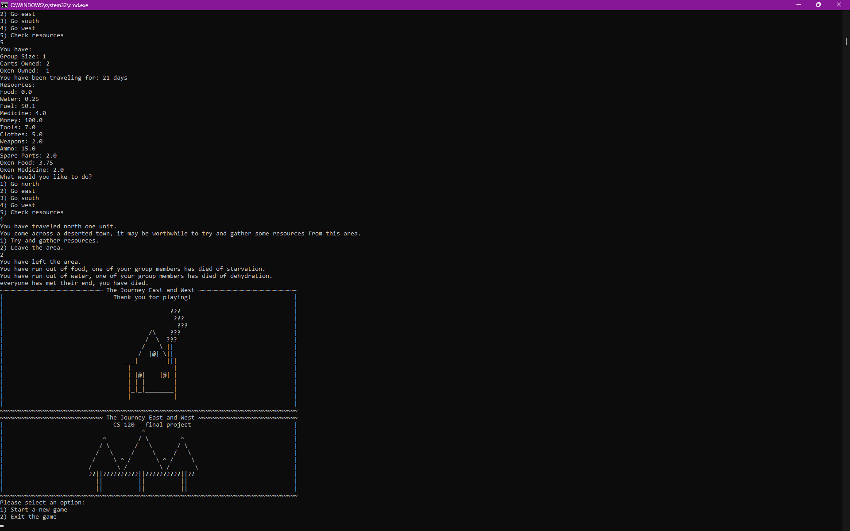Click the "1) Go north" option line
Viewport: 850px width, 531px height.
tap(19, 184)
